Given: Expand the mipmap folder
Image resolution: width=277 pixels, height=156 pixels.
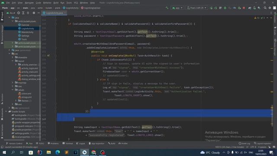Looking at the screenshot, I should (x=13, y=83).
